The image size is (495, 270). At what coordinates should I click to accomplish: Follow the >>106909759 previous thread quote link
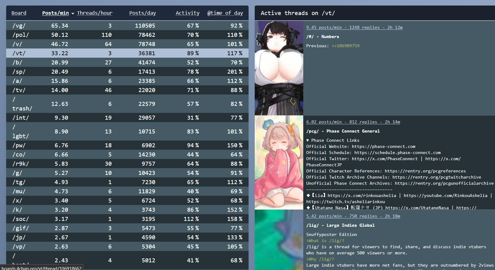(x=346, y=46)
